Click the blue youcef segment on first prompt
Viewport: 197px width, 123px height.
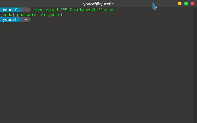click(10, 10)
